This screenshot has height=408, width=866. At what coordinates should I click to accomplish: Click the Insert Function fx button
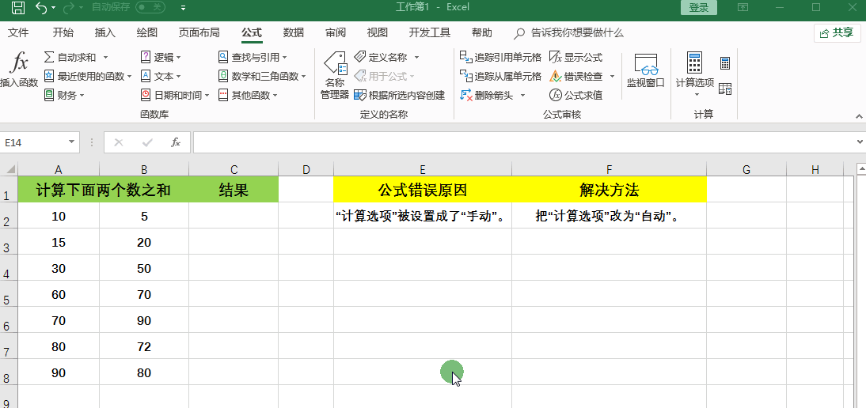click(19, 70)
